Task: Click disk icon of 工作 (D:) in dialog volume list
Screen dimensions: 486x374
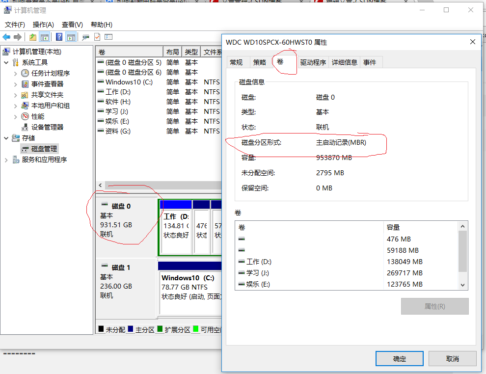Action: pyautogui.click(x=242, y=262)
